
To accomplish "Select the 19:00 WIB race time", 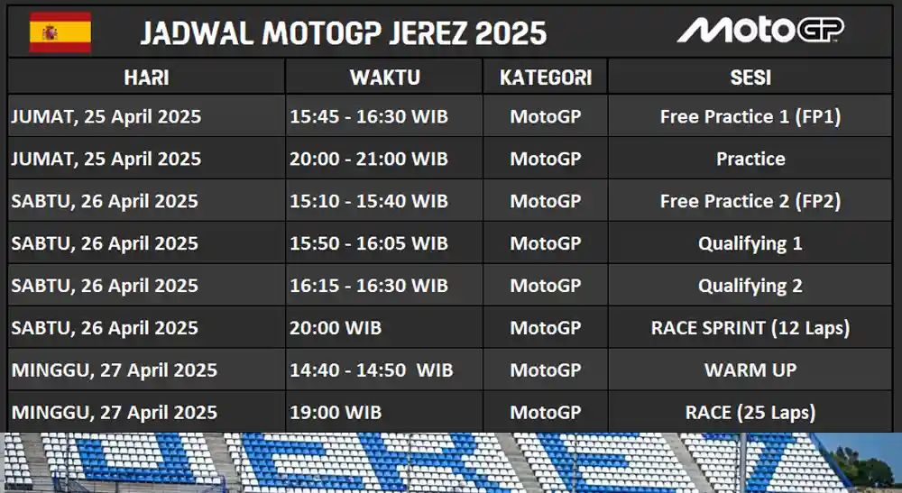I will pos(384,412).
